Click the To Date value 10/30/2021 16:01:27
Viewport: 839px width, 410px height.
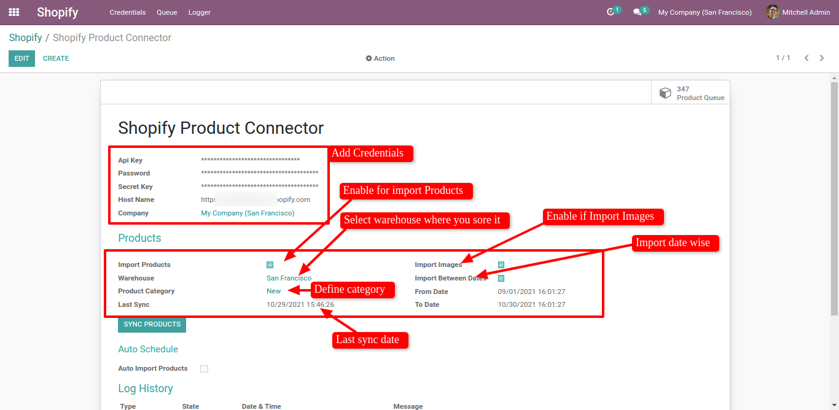[x=531, y=304]
